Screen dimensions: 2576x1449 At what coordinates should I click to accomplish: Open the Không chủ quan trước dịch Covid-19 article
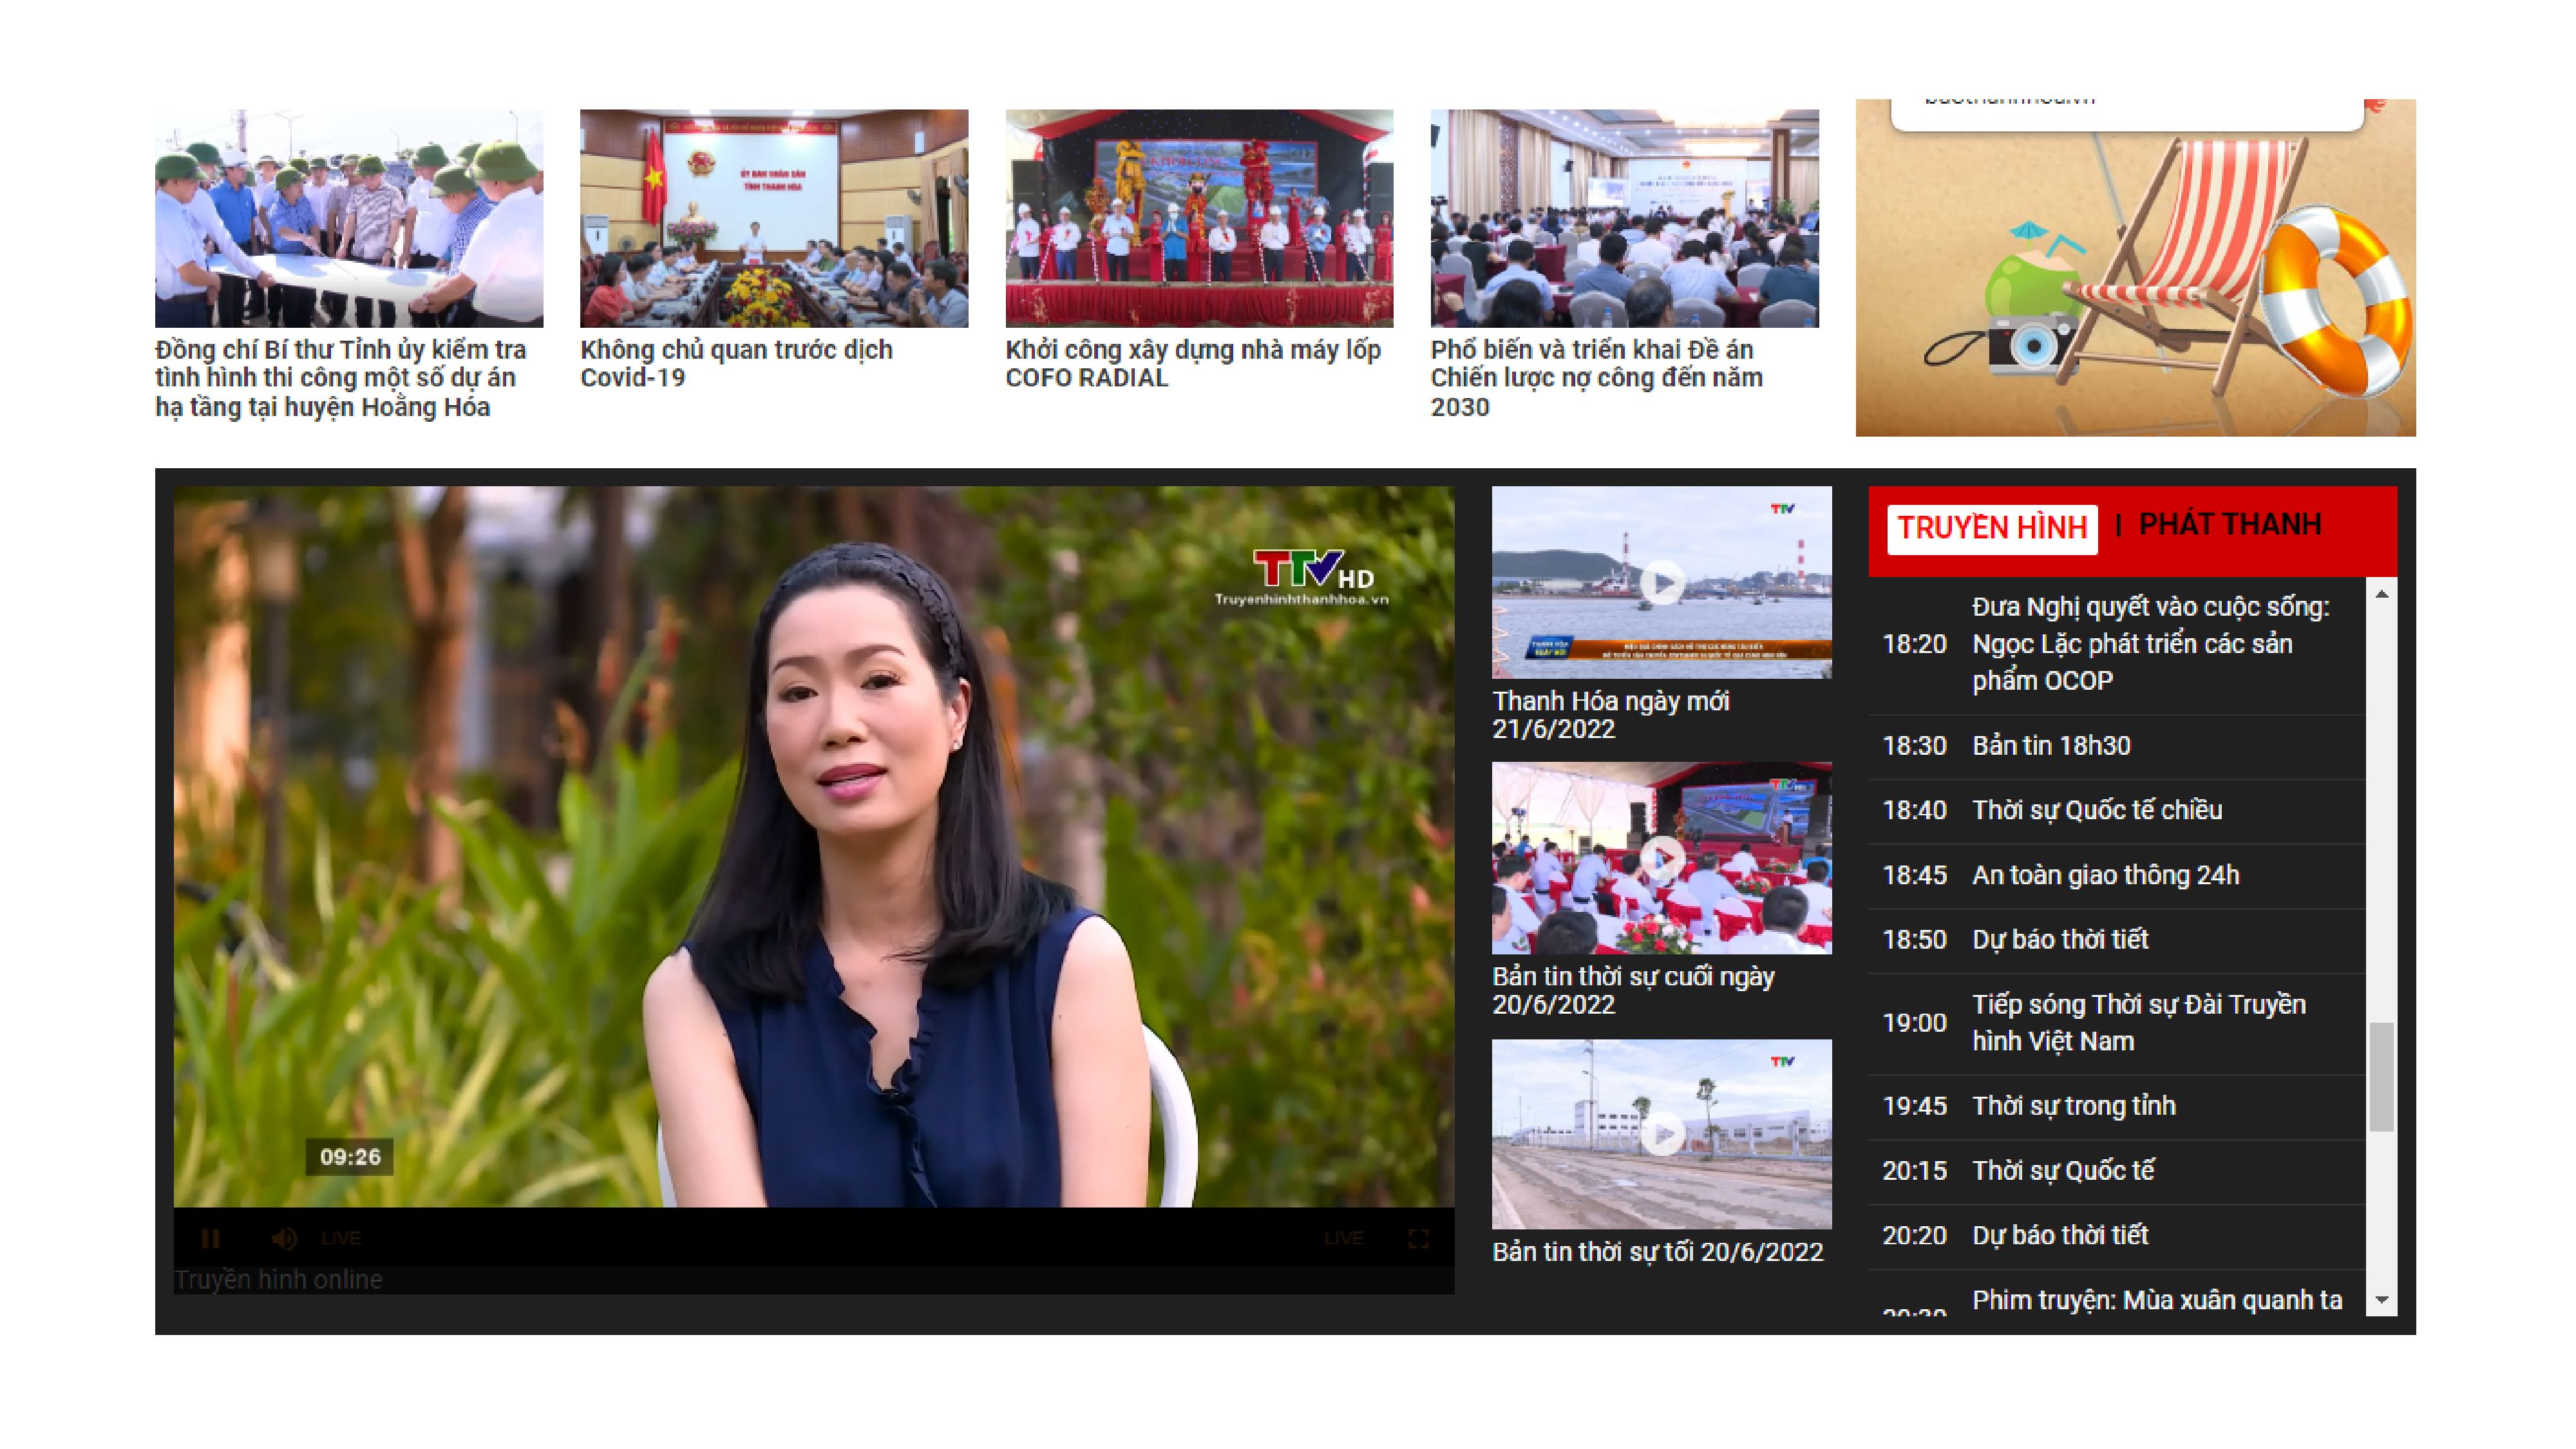(x=736, y=363)
